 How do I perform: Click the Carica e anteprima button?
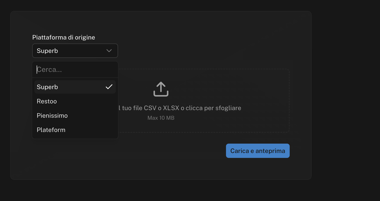pyautogui.click(x=258, y=151)
